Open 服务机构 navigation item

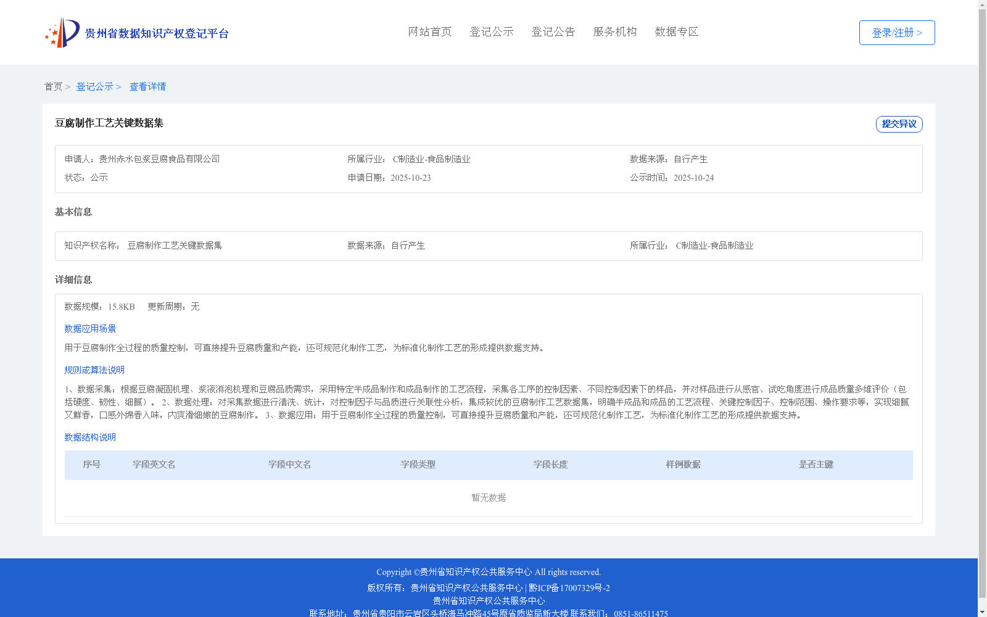pos(615,31)
